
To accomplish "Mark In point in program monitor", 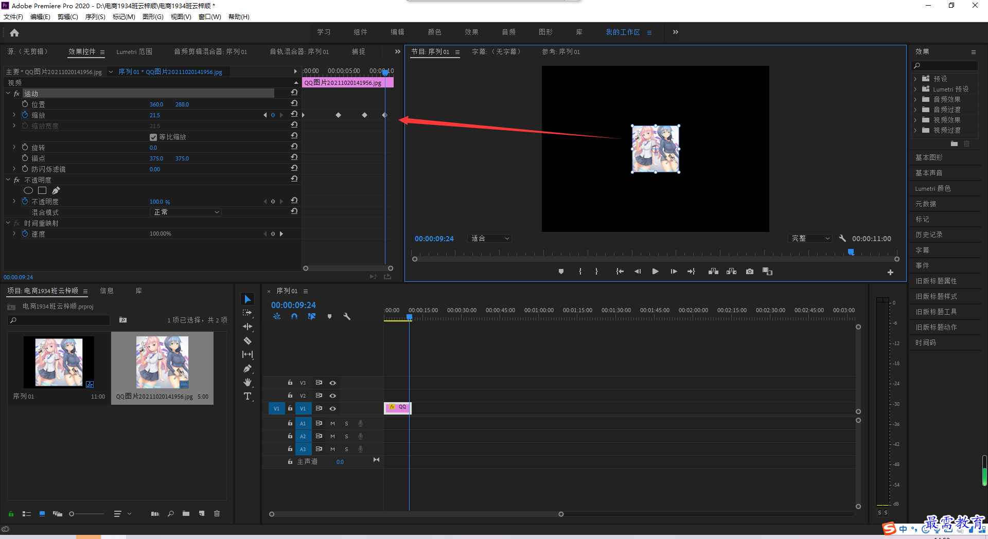I will click(580, 272).
